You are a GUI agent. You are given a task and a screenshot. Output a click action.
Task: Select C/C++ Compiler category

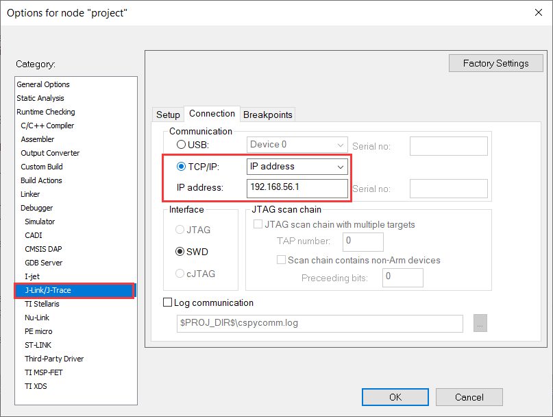point(47,126)
